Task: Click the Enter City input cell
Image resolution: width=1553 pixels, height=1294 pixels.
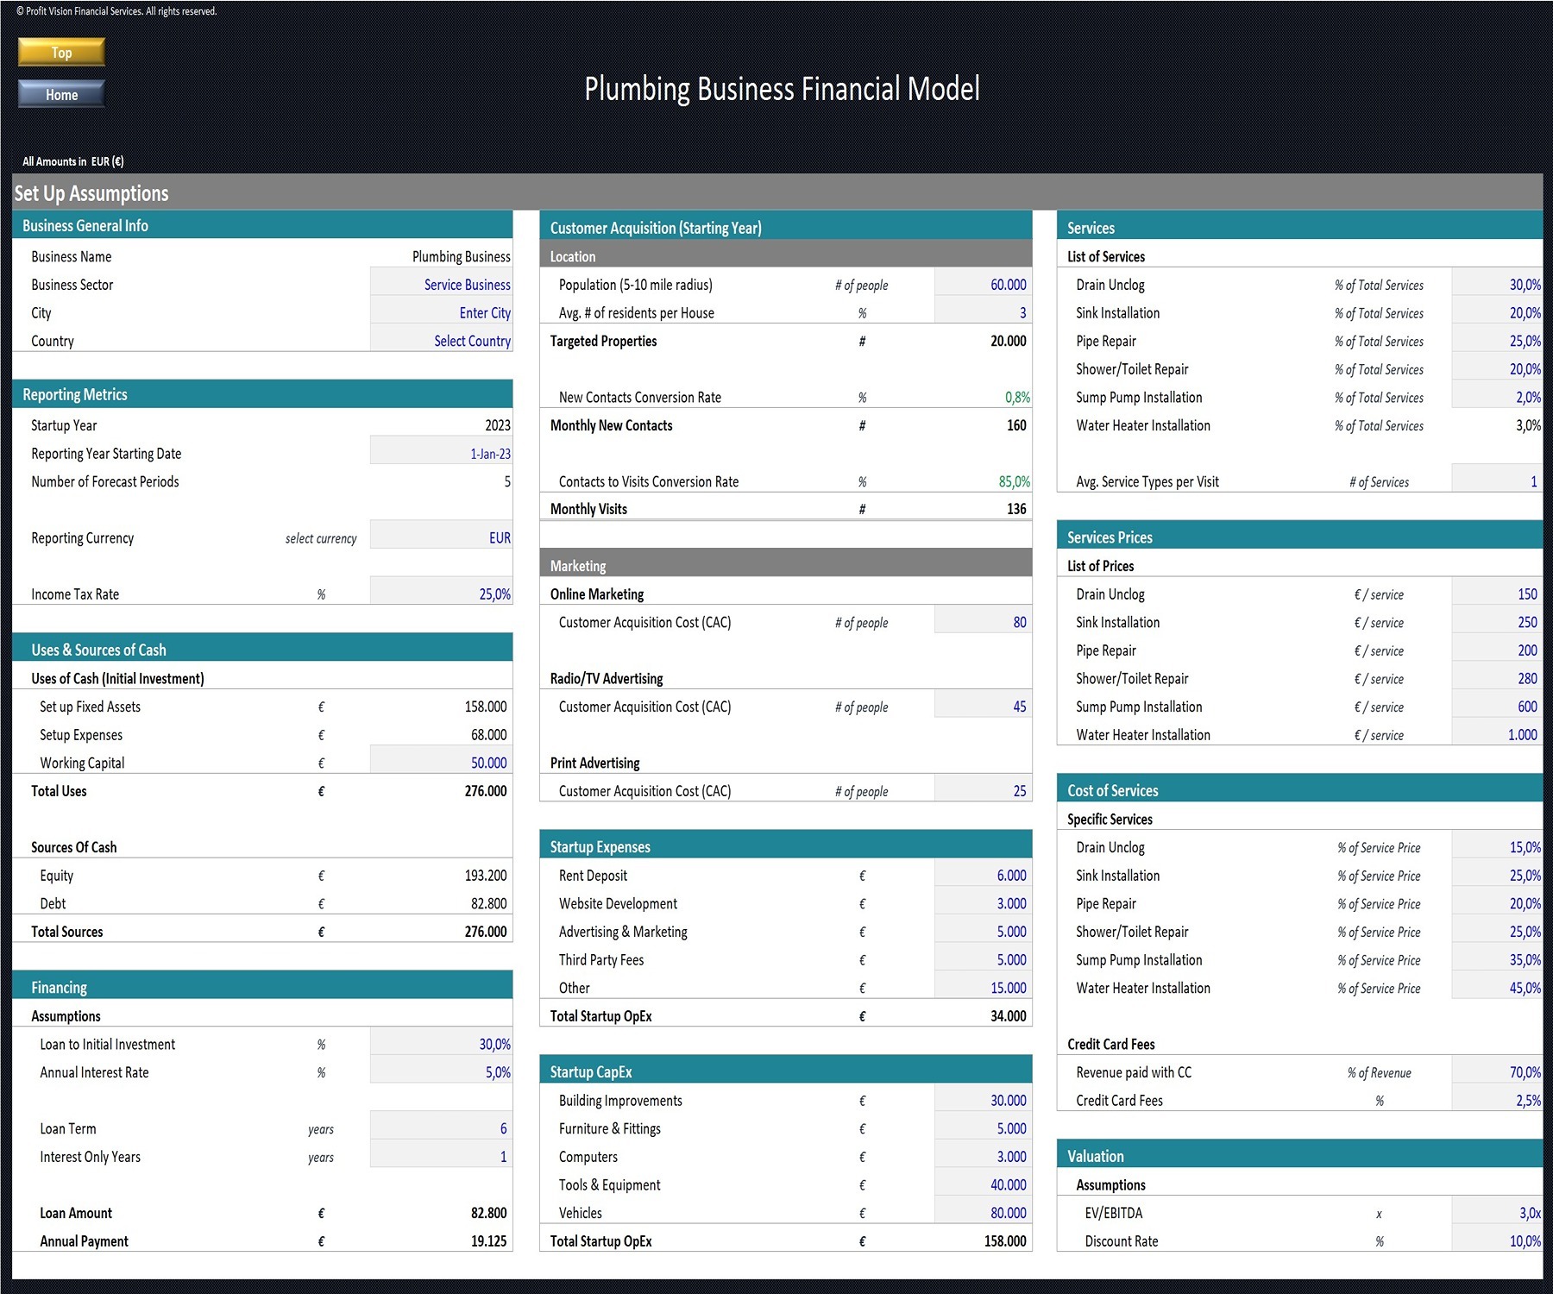Action: point(442,312)
